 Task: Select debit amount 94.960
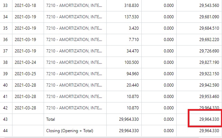point(133,74)
